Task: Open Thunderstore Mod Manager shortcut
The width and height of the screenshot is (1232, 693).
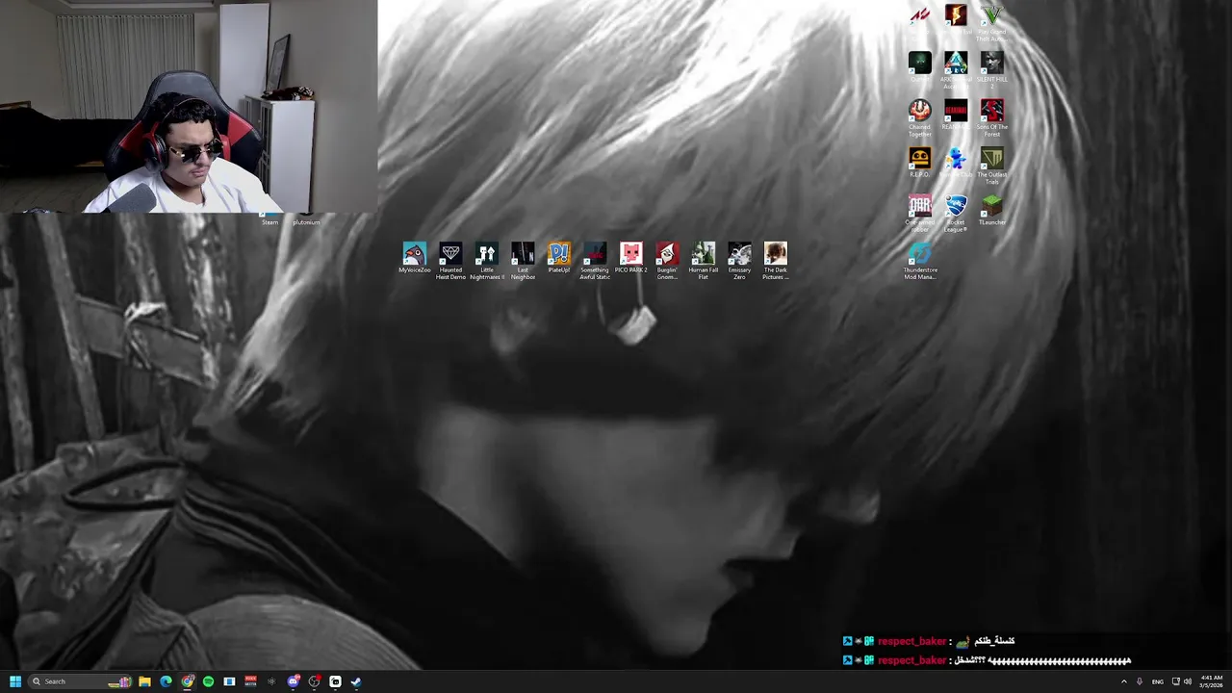Action: tap(920, 260)
